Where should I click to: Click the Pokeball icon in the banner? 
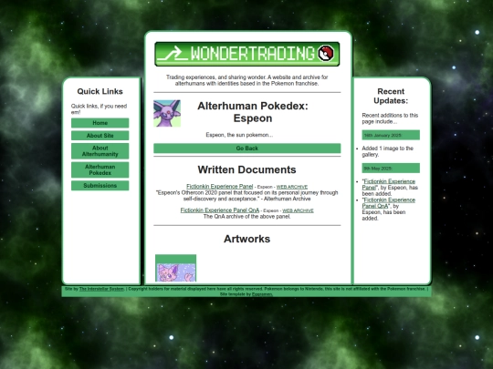(x=326, y=54)
